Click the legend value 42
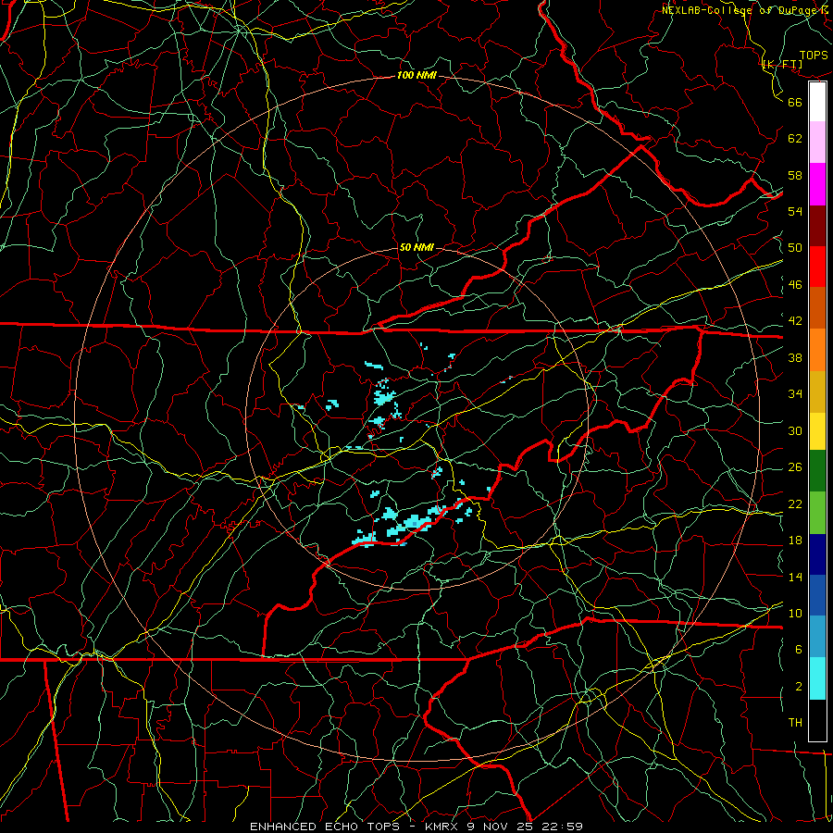The height and width of the screenshot is (833, 833). 795,321
